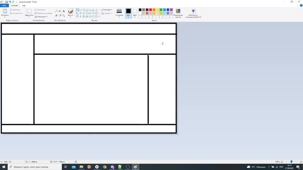
Task: Select the Pencil tool
Action: point(56,11)
